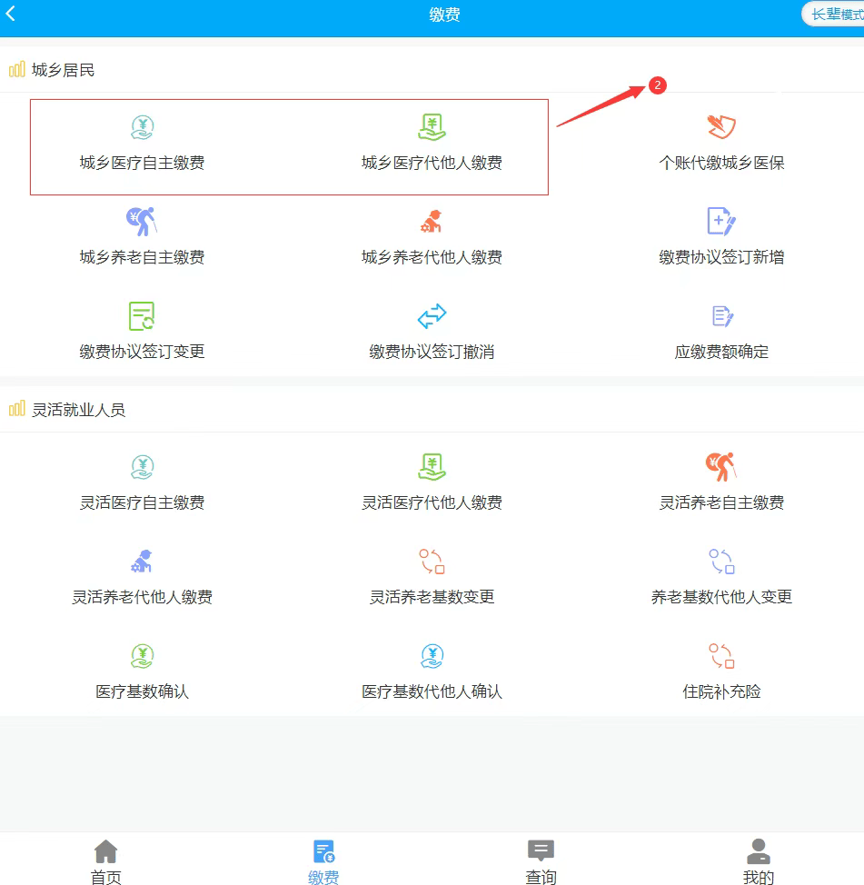Go back using the header arrow

click(10, 14)
